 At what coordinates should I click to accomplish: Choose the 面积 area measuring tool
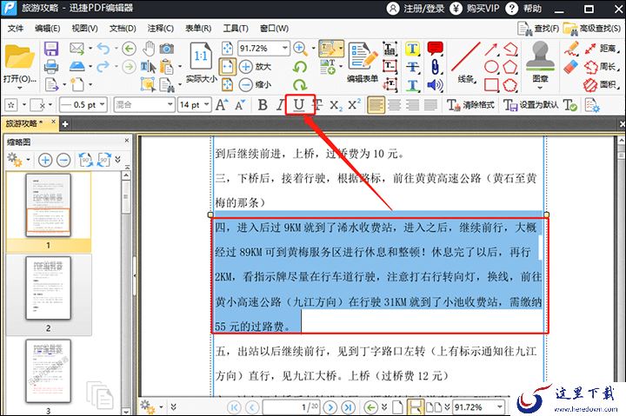tap(602, 84)
